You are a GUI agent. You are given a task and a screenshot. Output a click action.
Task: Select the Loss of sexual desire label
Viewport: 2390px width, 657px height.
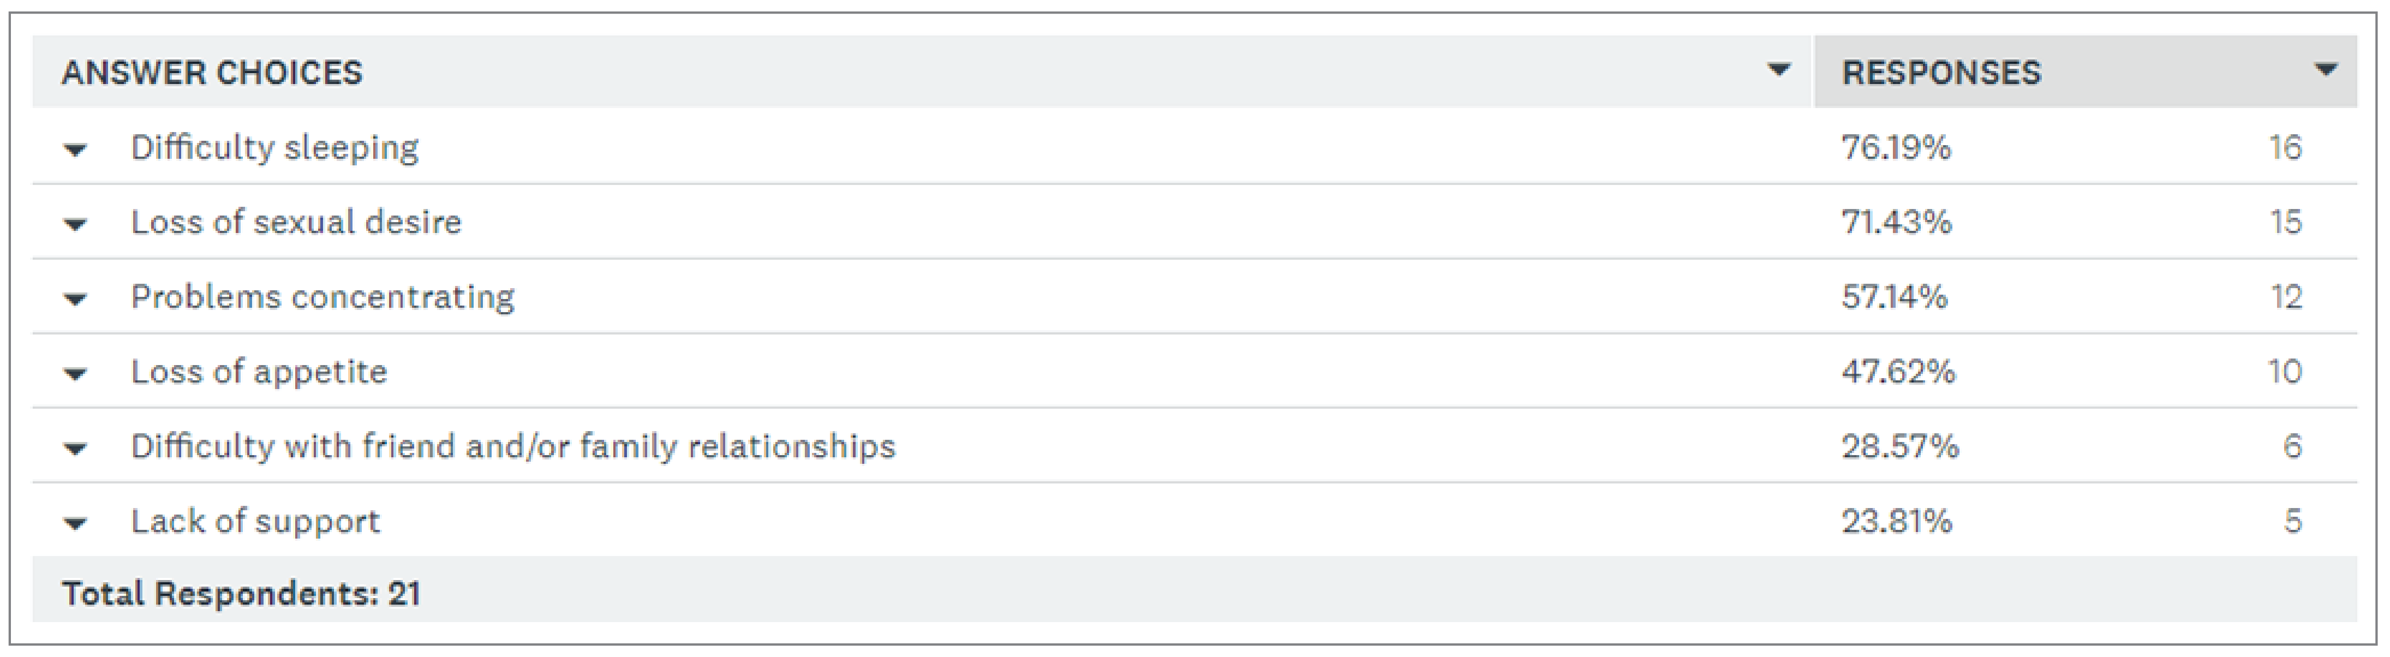[x=296, y=223]
